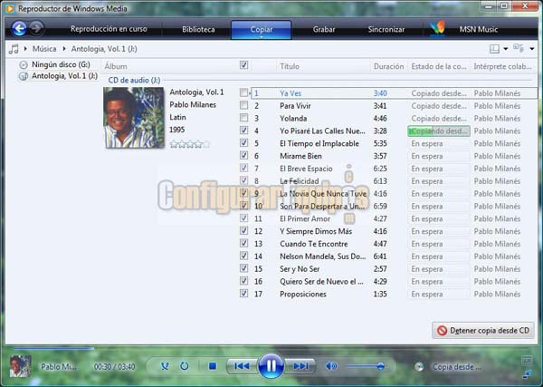The image size is (543, 387).
Task: Select the Ya Ves track title
Action: click(x=291, y=93)
